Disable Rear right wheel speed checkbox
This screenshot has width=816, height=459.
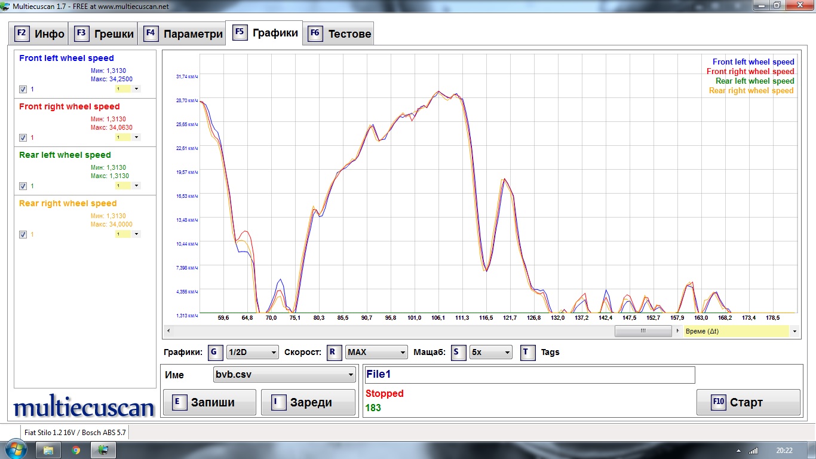[23, 234]
